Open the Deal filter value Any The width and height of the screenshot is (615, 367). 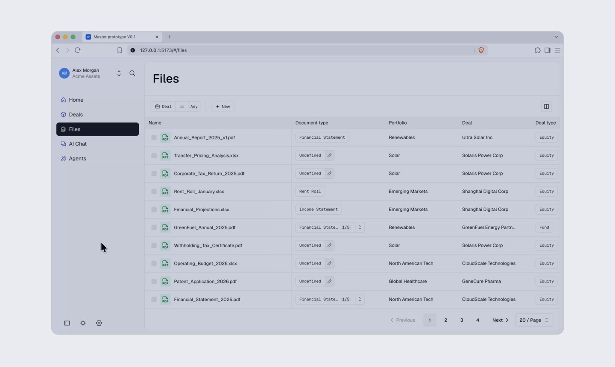(x=194, y=107)
